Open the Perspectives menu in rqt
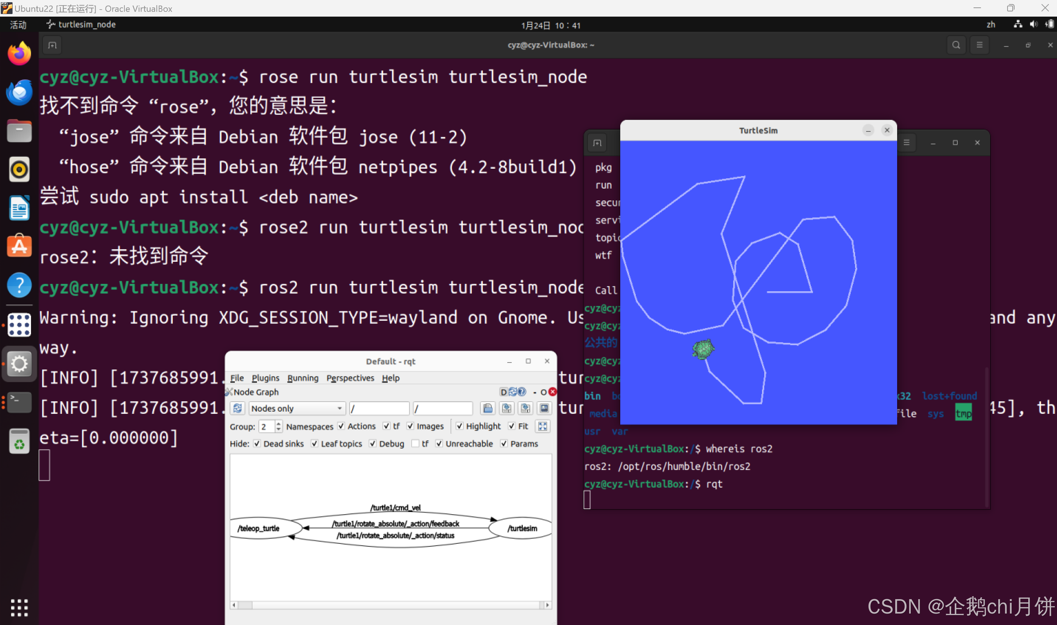1057x625 pixels. (x=350, y=378)
